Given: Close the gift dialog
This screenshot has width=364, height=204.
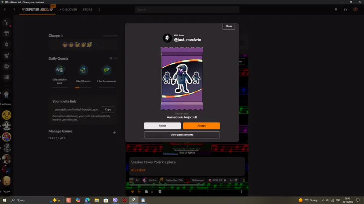Looking at the screenshot, I should [x=229, y=26].
